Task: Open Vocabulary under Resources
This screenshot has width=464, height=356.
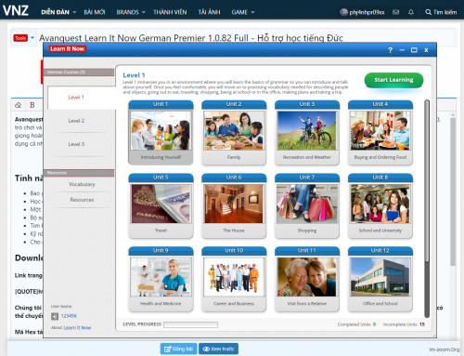Action: click(x=82, y=184)
